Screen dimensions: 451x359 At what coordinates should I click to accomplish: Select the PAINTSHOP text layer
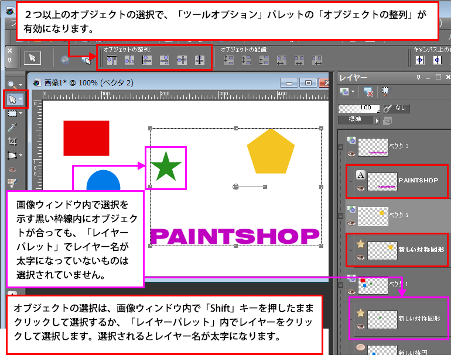(x=397, y=181)
